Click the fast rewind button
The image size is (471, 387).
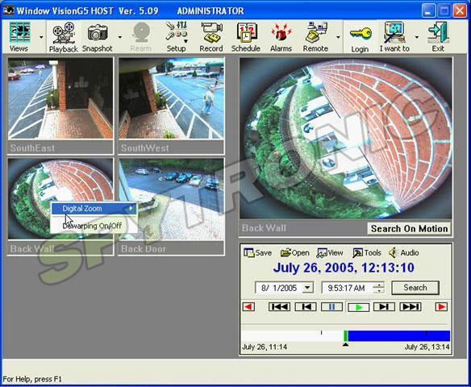[279, 307]
